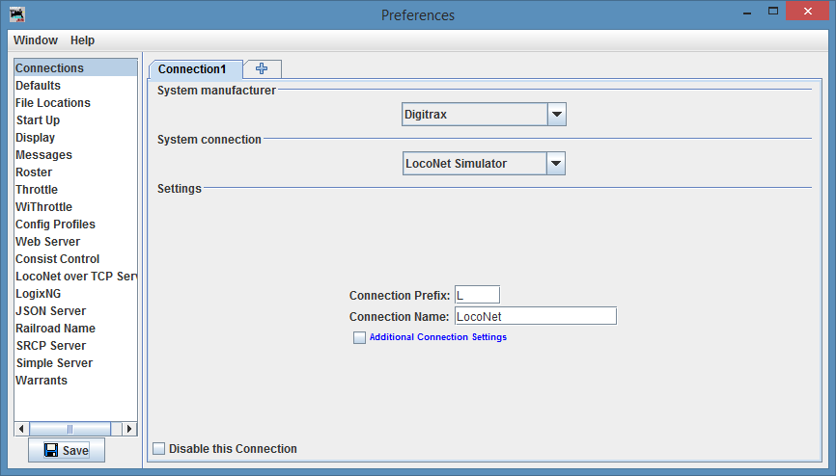Go to the Warrants preferences section
The image size is (836, 476).
tap(42, 381)
